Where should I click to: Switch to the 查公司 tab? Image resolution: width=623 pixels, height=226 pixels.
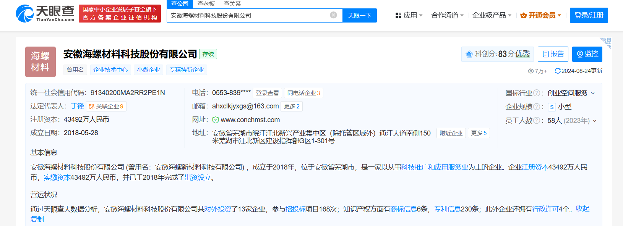(180, 3)
